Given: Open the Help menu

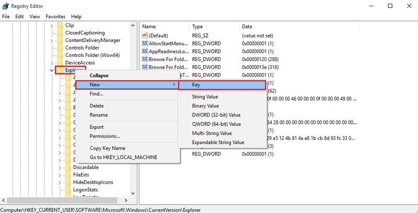Looking at the screenshot, I should pos(76,17).
